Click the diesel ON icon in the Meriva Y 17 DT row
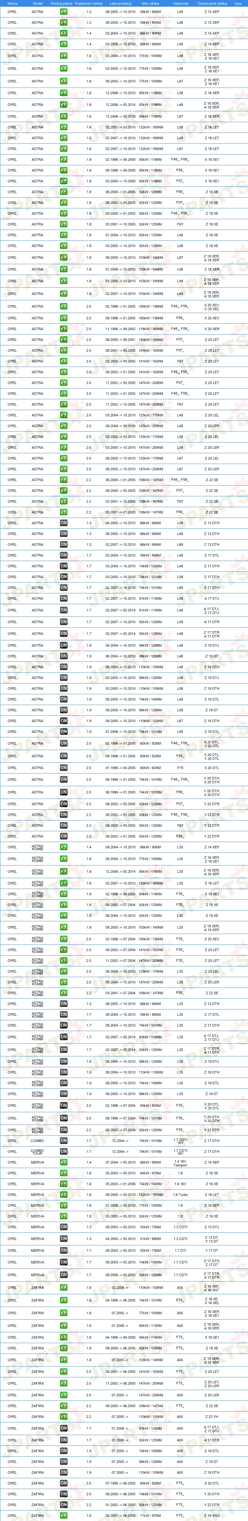The width and height of the screenshot is (248, 1521). click(x=64, y=1250)
